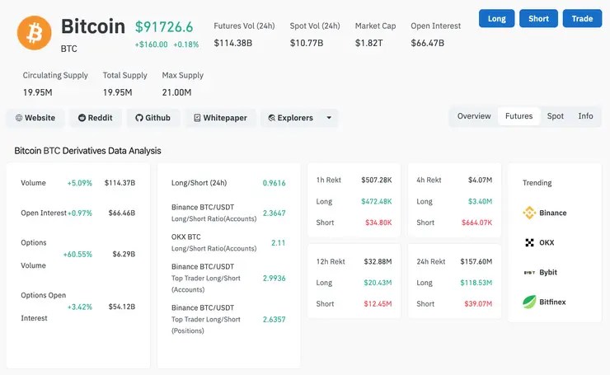Open the Reddit link button
Screen dimensions: 610x375
96,118
